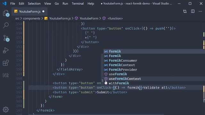Click the </Formik> closing tag

click(45, 111)
